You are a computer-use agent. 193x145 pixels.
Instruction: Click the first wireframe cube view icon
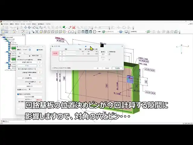(45, 32)
